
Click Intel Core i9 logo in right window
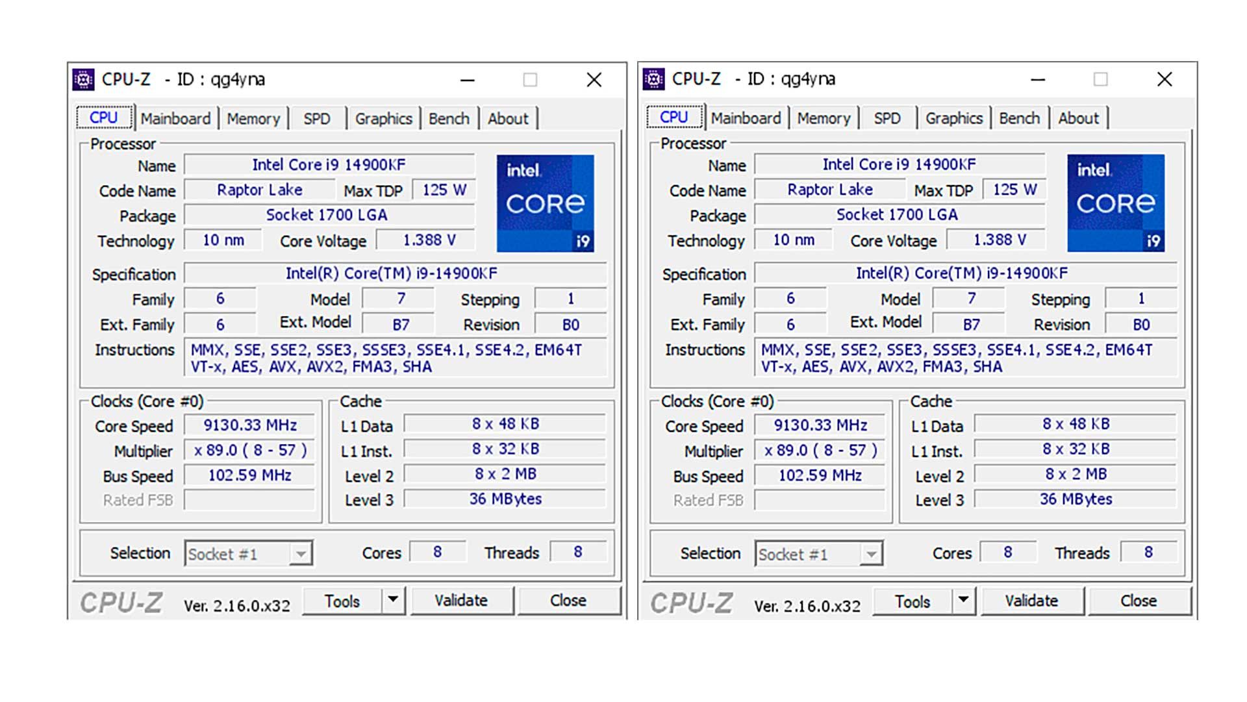pos(1115,203)
